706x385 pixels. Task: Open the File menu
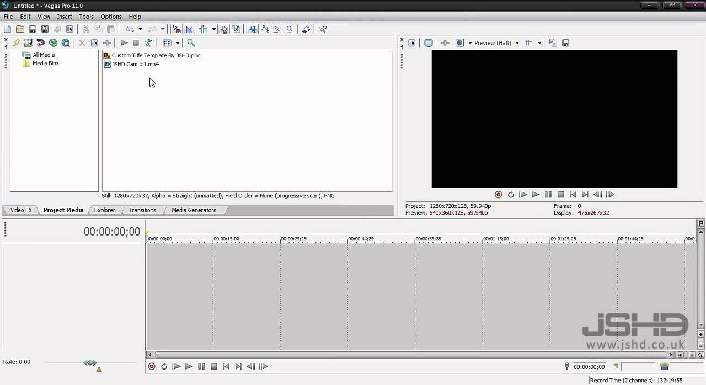pyautogui.click(x=8, y=17)
